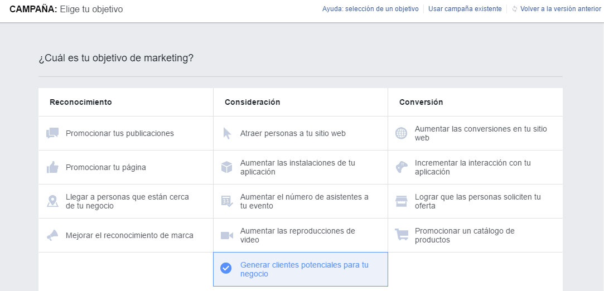Click the 'Conversión' column header

pos(421,102)
